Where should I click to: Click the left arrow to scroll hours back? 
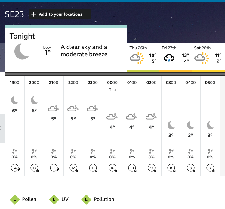tap(1, 128)
